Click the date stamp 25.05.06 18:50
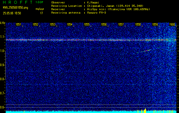 point(12,13)
